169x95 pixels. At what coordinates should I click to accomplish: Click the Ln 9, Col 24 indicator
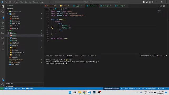tap(124, 89)
